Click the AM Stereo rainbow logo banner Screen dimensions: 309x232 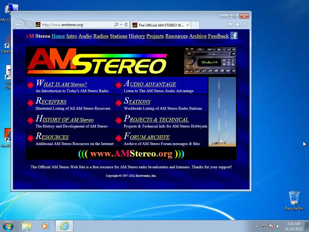point(97,61)
